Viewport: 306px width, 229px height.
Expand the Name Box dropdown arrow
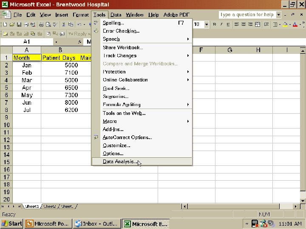pos(56,42)
